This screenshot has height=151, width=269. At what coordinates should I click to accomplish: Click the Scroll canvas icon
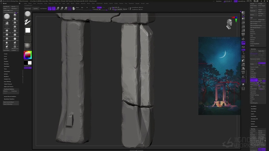[x=243, y=19]
